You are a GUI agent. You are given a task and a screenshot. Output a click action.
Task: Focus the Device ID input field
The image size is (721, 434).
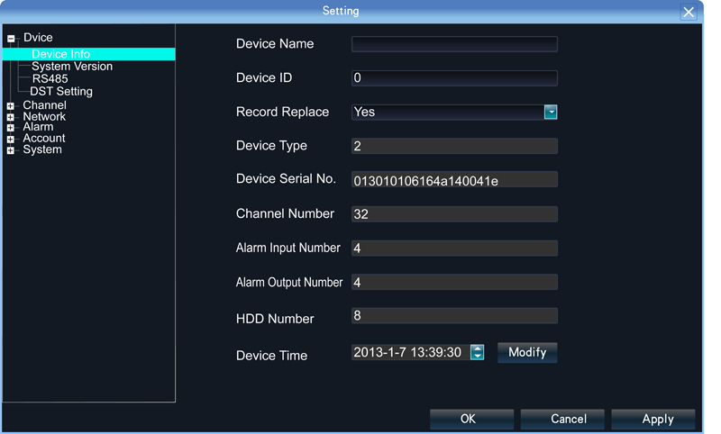454,78
